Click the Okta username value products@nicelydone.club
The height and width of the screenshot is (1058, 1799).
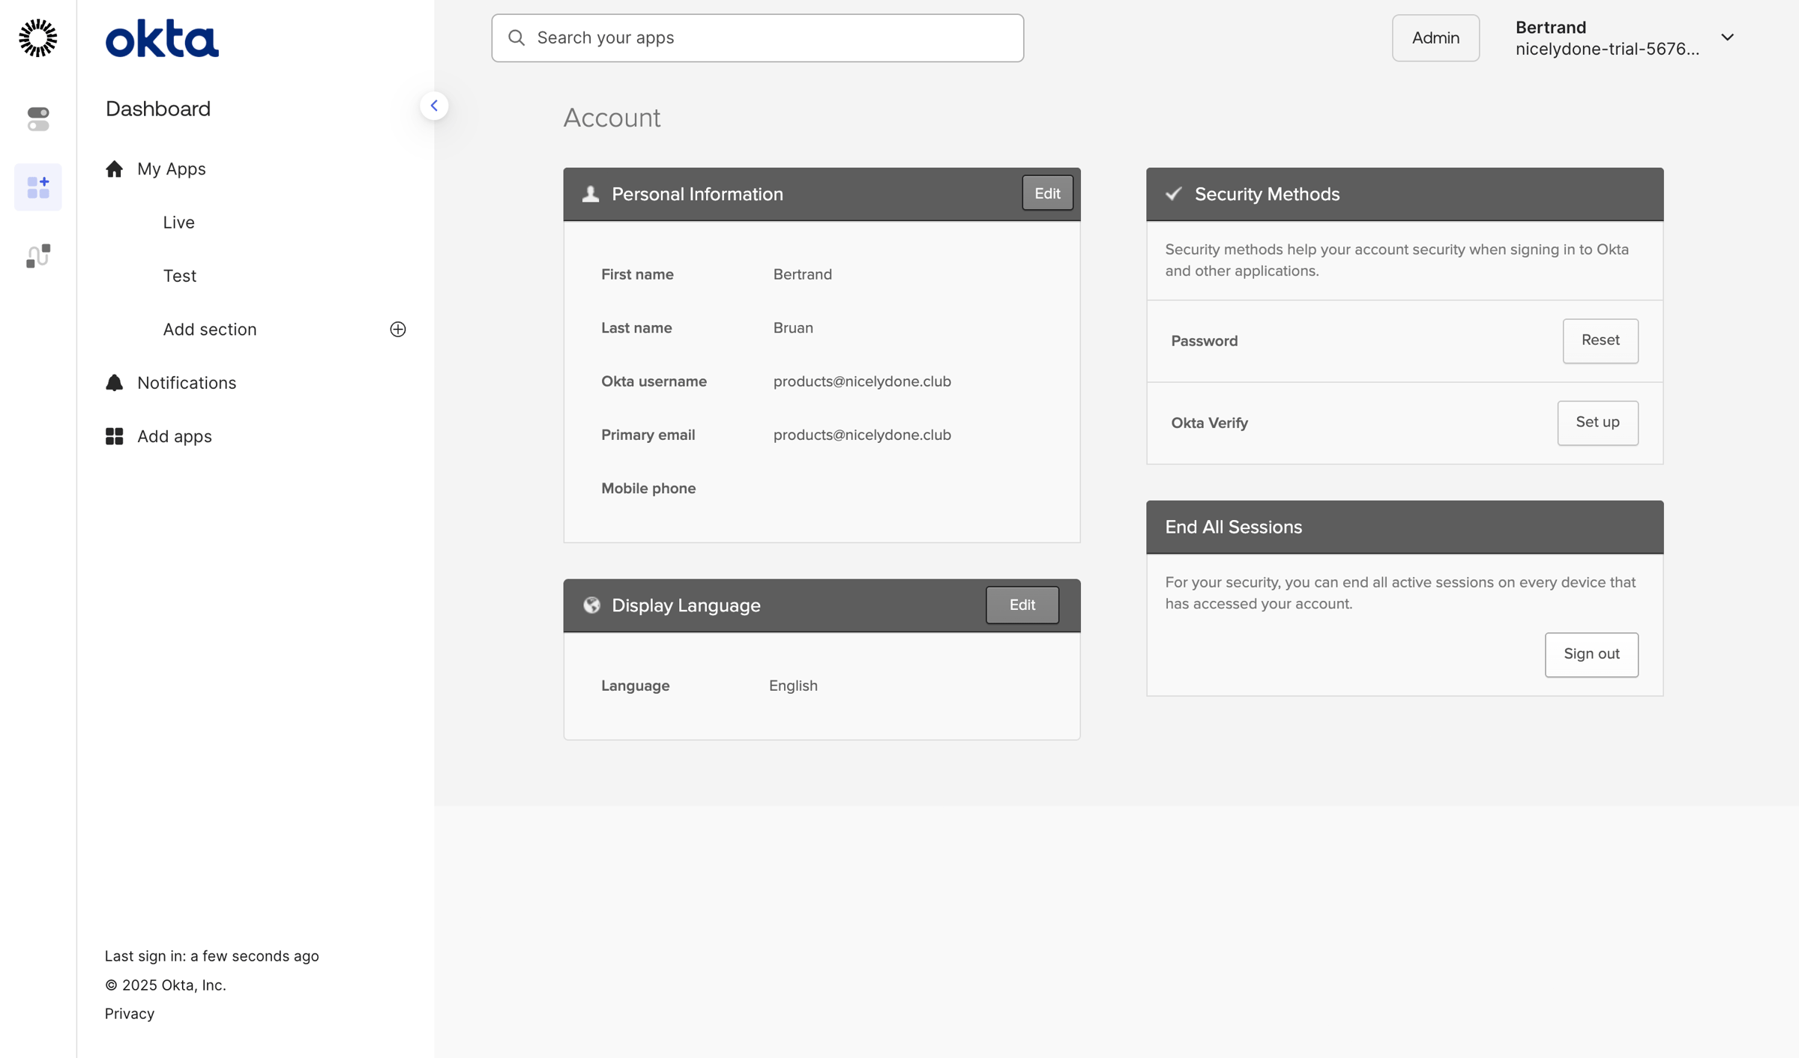[x=862, y=381]
